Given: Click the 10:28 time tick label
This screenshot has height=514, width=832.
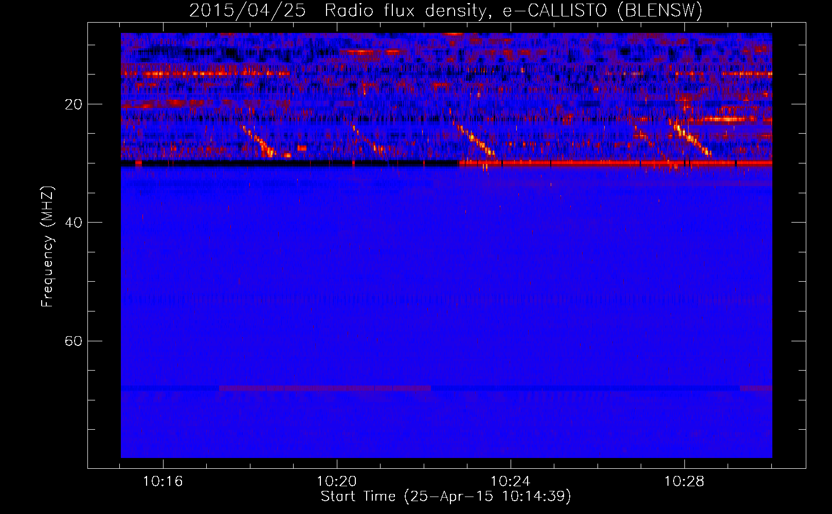Looking at the screenshot, I should coord(684,482).
